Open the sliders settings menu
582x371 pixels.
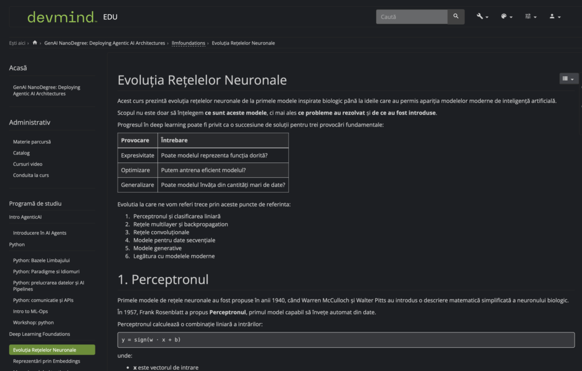pyautogui.click(x=530, y=16)
